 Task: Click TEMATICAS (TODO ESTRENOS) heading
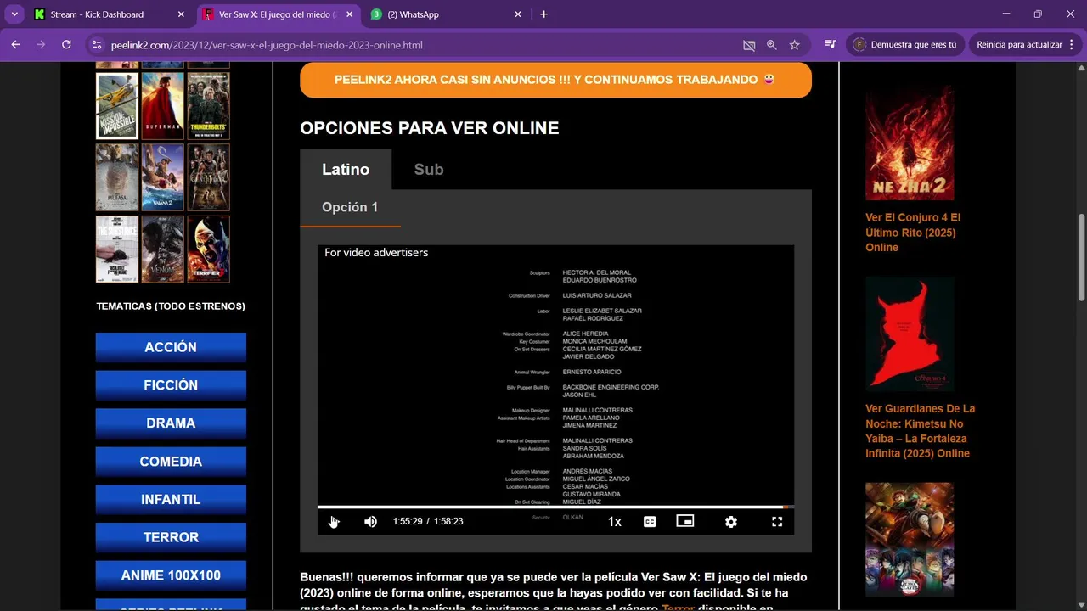(x=171, y=306)
